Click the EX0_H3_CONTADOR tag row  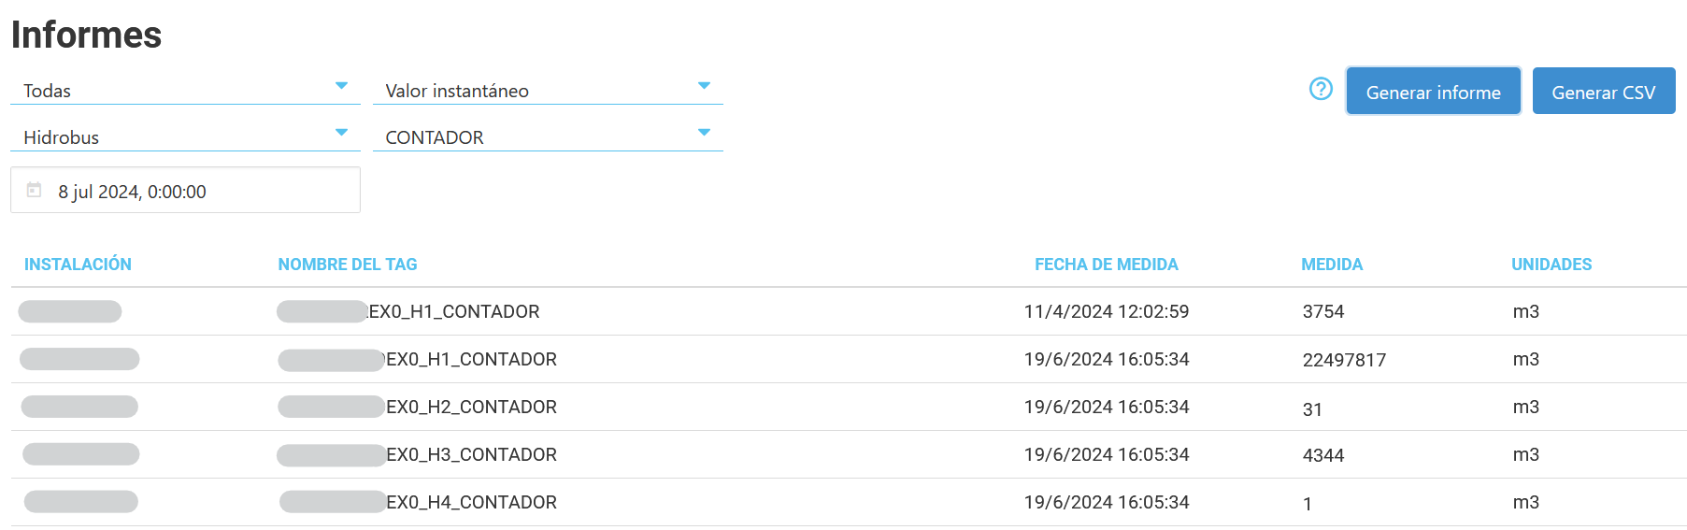471,455
